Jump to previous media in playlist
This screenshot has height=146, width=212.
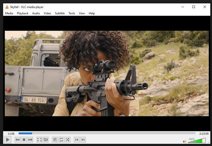pyautogui.click(x=17, y=140)
